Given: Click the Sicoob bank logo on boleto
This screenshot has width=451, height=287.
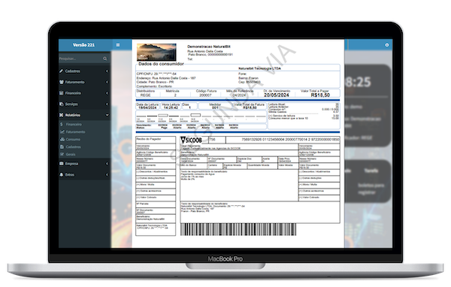Looking at the screenshot, I should [x=191, y=140].
